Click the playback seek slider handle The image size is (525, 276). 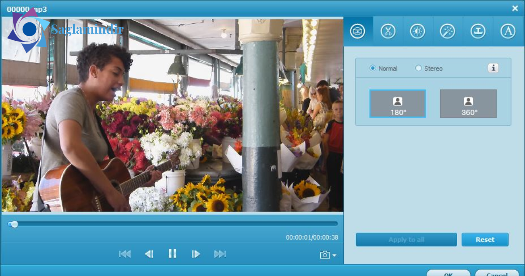pyautogui.click(x=14, y=224)
